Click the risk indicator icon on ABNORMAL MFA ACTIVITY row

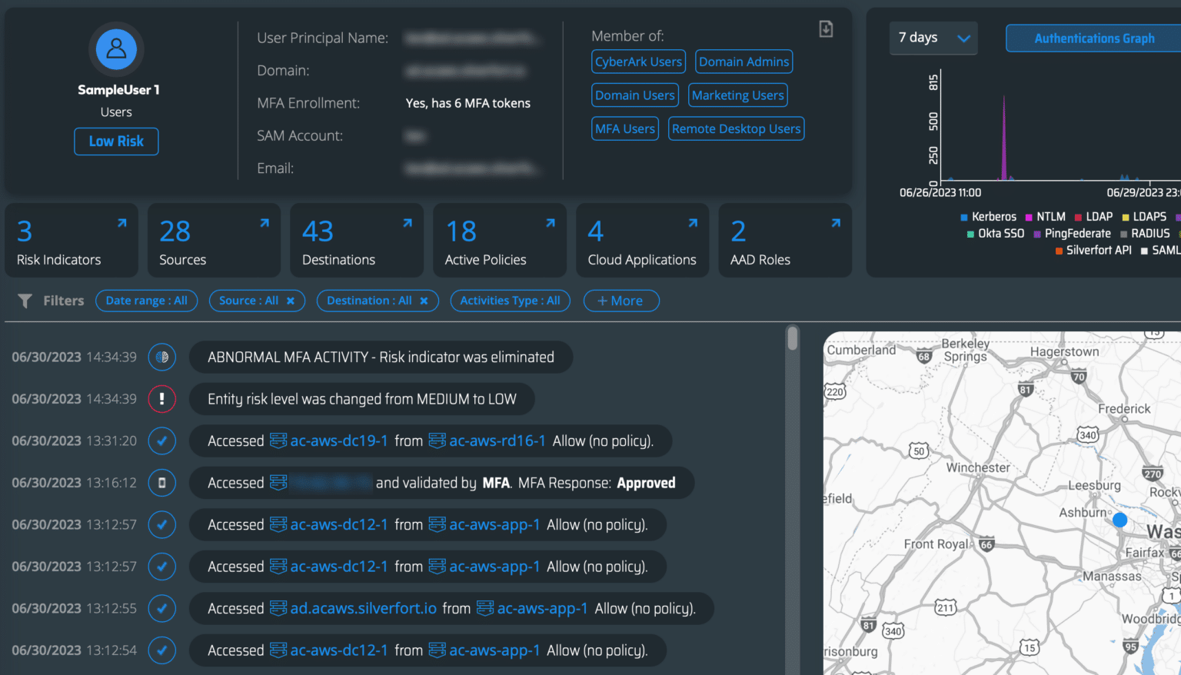161,357
